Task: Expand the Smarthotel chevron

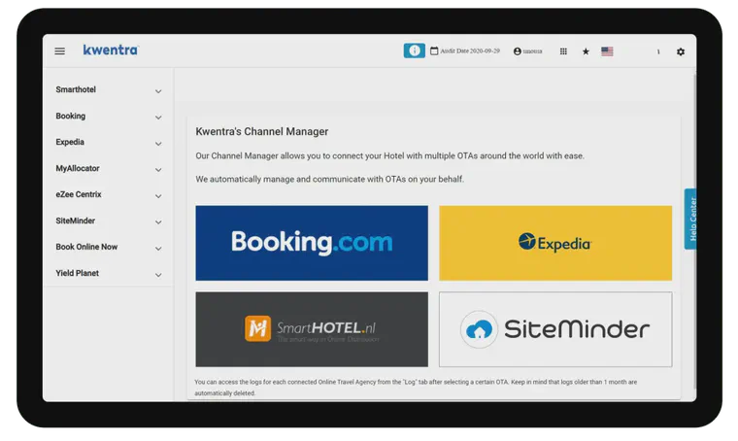Action: coord(158,91)
